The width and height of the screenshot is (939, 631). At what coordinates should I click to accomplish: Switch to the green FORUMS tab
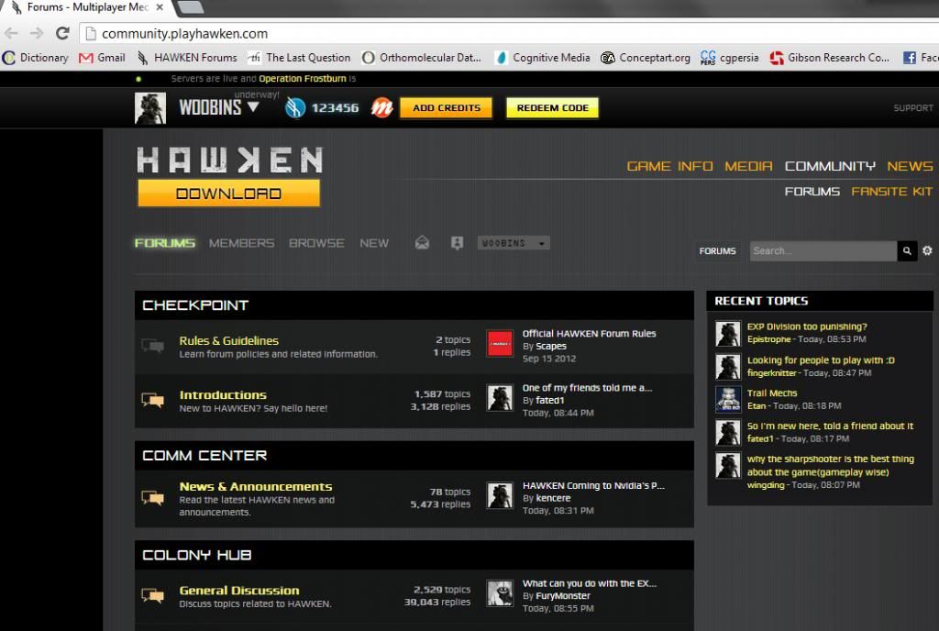click(x=165, y=243)
